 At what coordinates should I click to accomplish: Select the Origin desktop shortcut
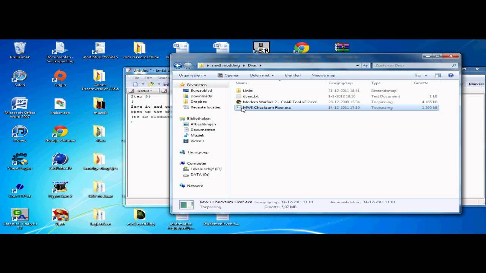point(60,78)
